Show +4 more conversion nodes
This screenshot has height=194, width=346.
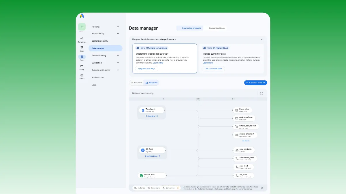click(246, 141)
